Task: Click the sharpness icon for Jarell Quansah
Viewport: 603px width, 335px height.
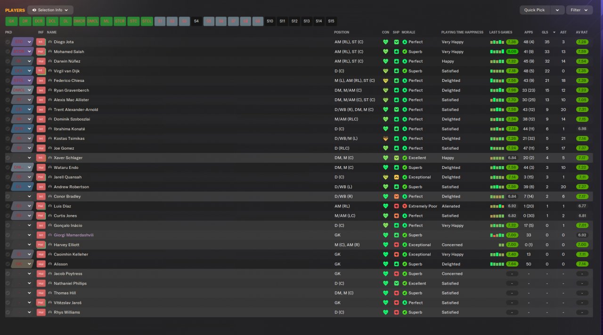Action: [396, 177]
